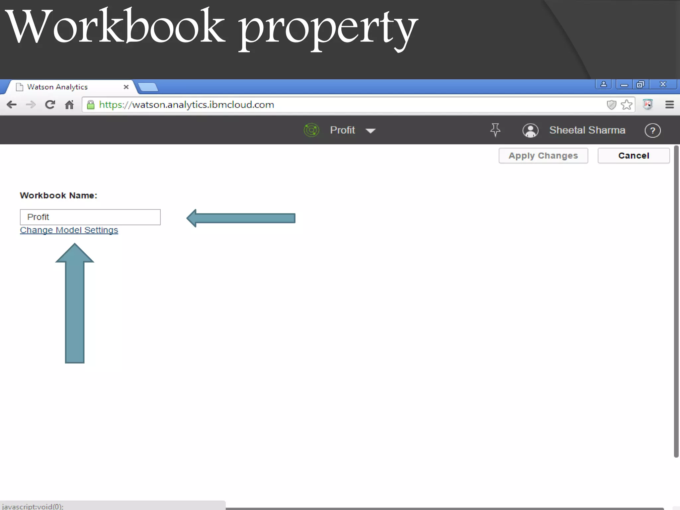This screenshot has width=680, height=510.
Task: Open a new browser tab
Action: [148, 87]
